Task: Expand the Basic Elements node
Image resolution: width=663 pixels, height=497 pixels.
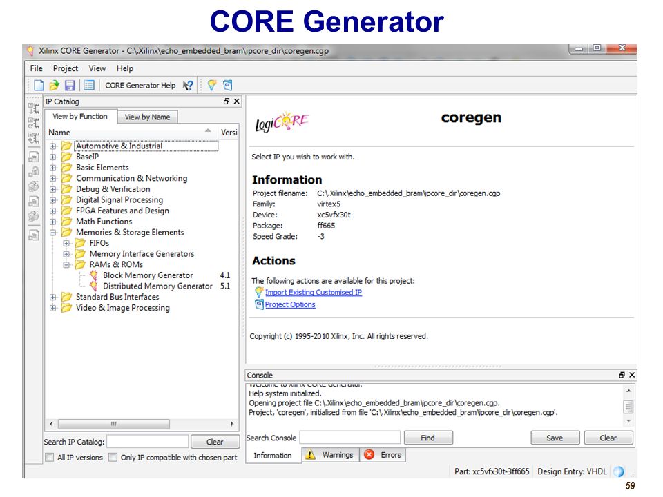Action: tap(53, 168)
